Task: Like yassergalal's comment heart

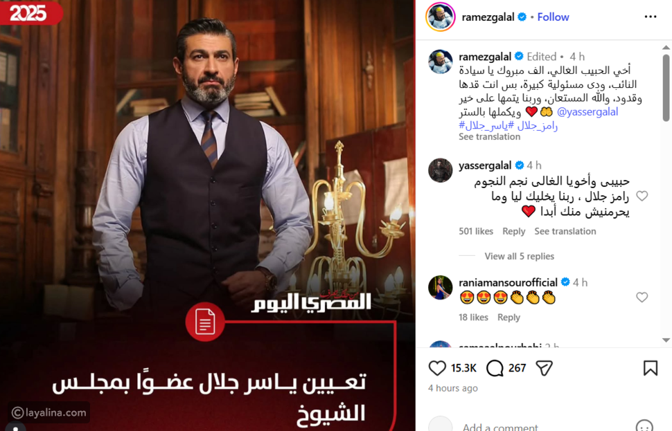Action: [642, 196]
